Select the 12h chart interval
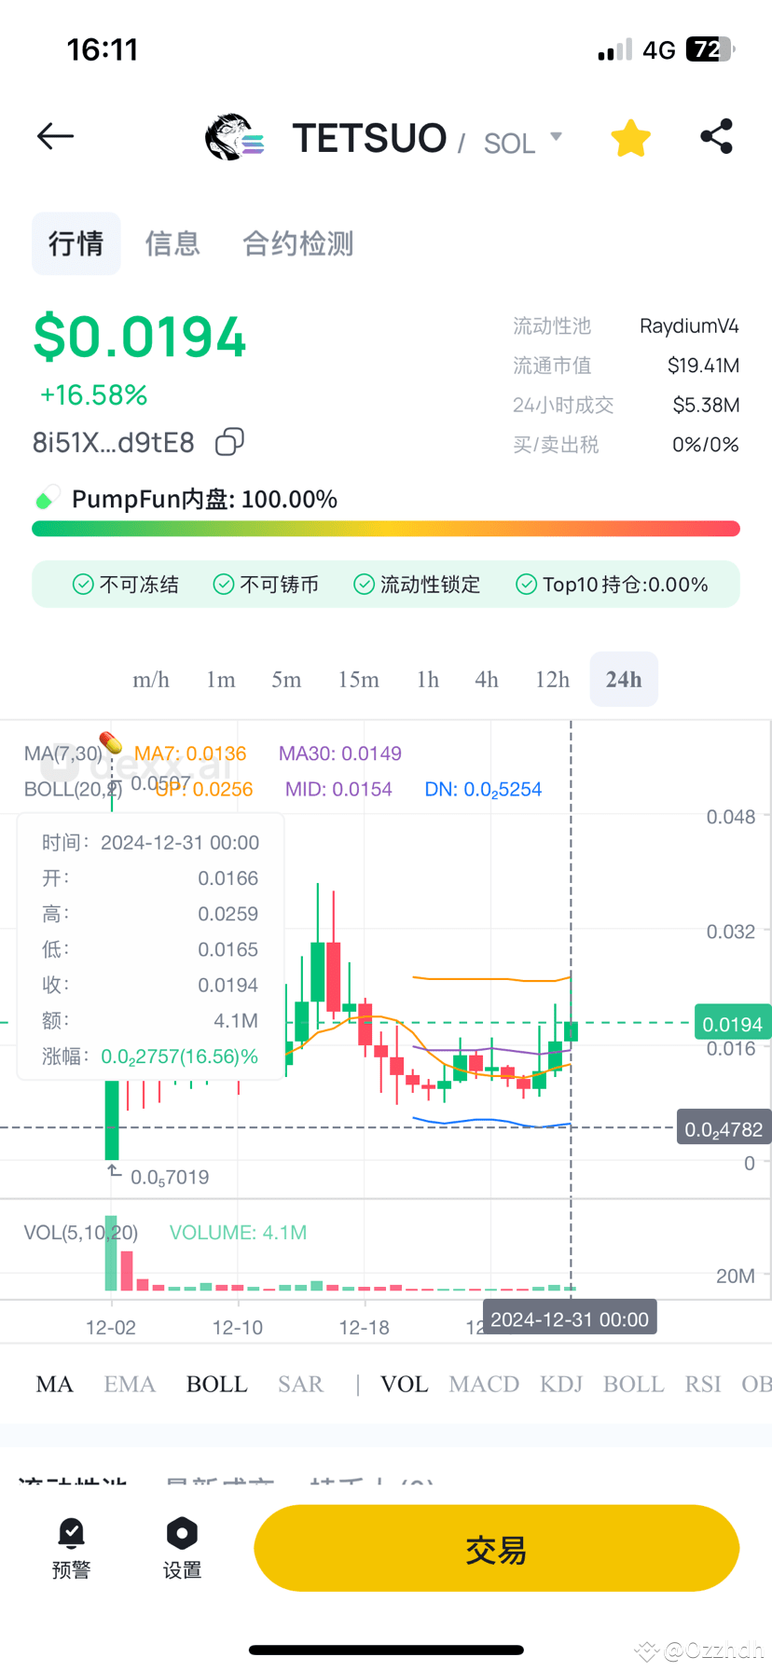 click(552, 680)
